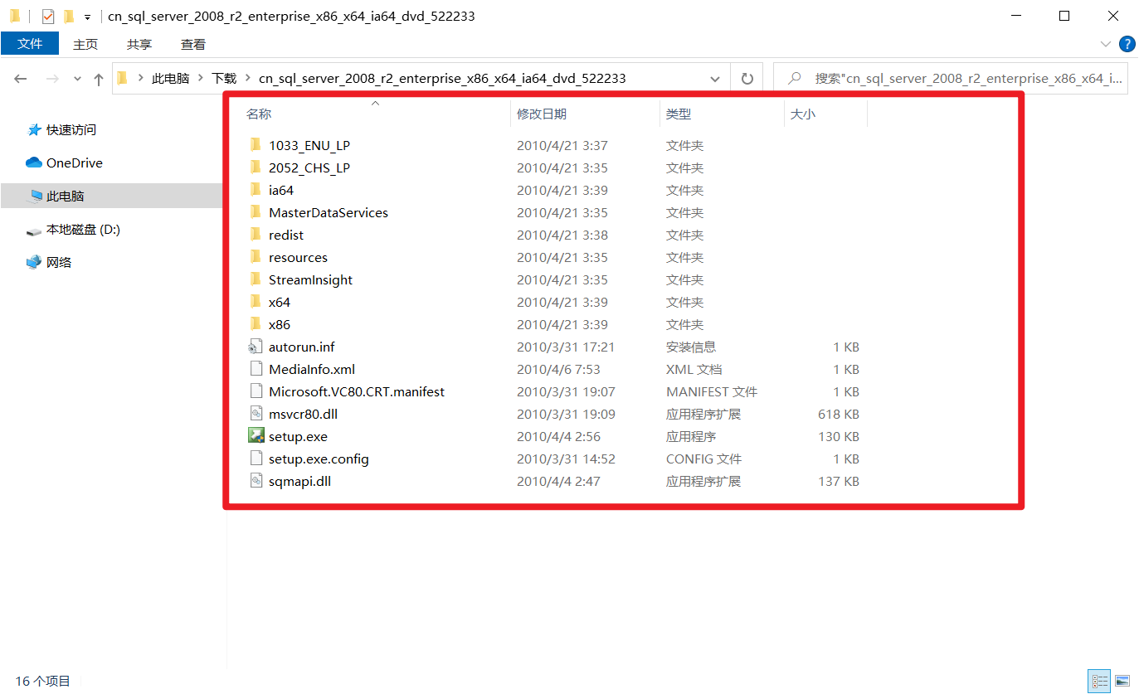Viewport: 1139px width, 694px height.
Task: Click the 137 KB size value
Action: [839, 481]
